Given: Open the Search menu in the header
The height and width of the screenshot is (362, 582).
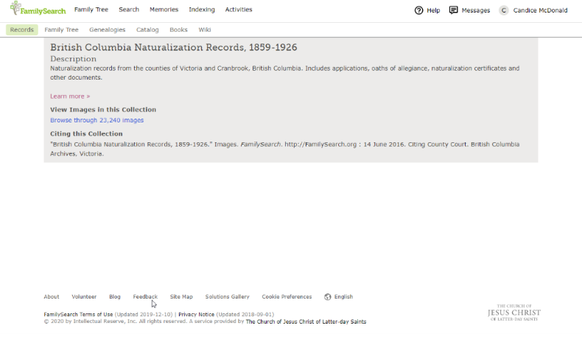Looking at the screenshot, I should click(x=129, y=10).
